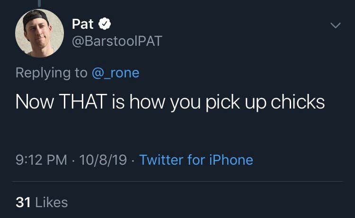355x218 pixels.
Task: Open the tweet options chevron menu
Action: (336, 25)
